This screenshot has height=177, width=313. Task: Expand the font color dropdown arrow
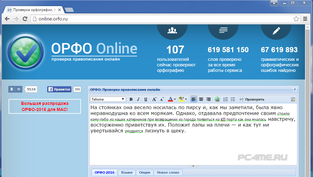[175, 99]
